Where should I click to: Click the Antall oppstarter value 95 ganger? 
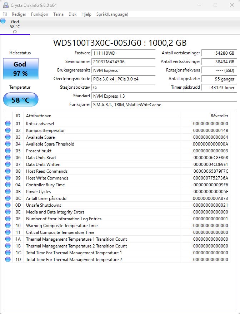pyautogui.click(x=219, y=79)
